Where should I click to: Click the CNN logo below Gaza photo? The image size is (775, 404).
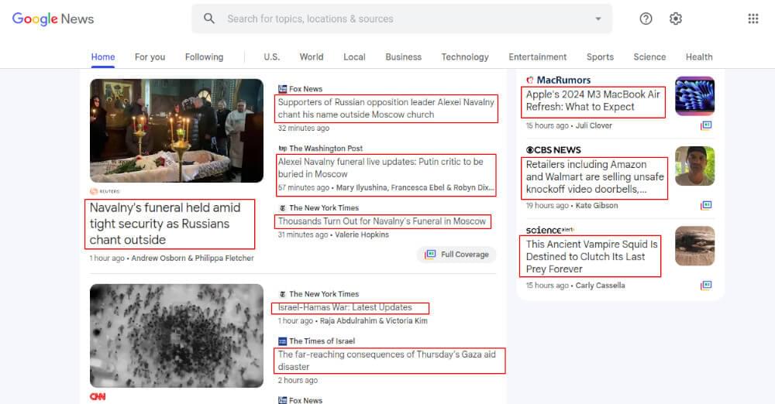click(98, 396)
